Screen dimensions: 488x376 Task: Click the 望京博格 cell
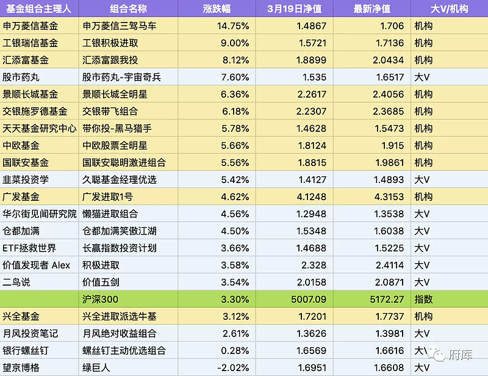(x=39, y=368)
